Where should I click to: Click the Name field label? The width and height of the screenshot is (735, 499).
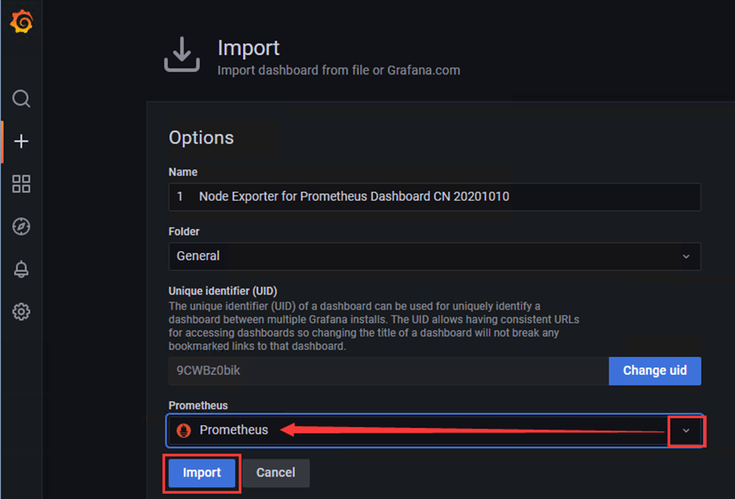click(183, 172)
